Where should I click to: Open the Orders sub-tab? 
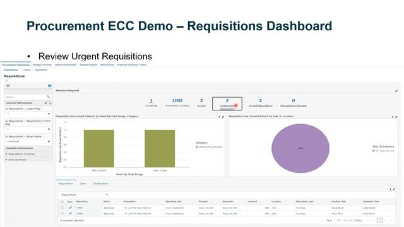coord(27,70)
